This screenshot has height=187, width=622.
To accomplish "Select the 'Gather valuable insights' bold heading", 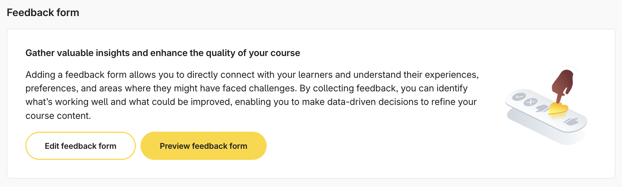I will tap(163, 53).
